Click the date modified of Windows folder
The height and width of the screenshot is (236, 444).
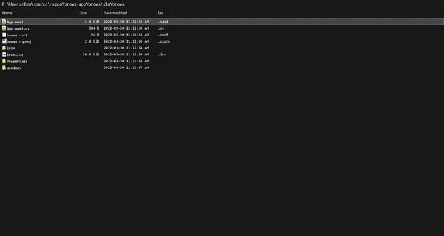[x=126, y=68]
